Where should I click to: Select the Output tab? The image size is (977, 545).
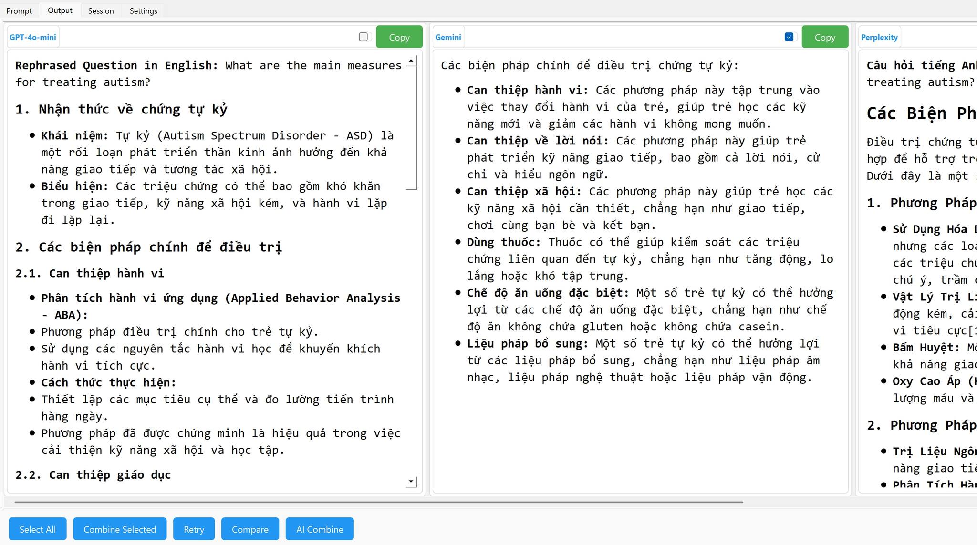[x=60, y=10]
